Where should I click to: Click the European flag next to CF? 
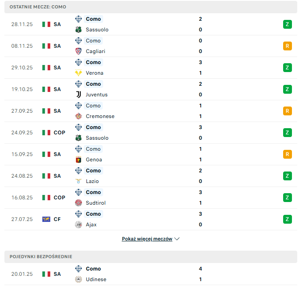(x=46, y=219)
